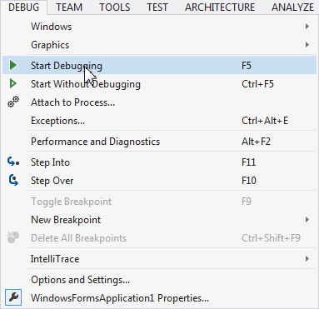Open the Exceptions dialog entry
The image size is (319, 309).
pos(159,121)
